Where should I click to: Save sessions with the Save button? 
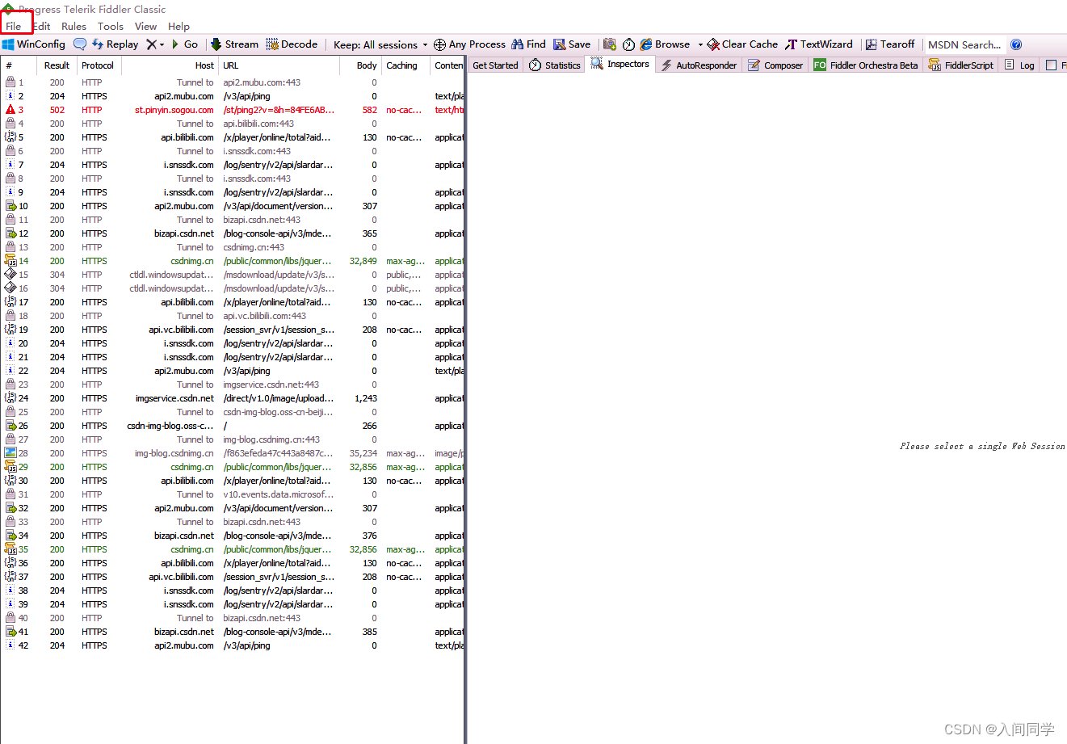coord(572,44)
